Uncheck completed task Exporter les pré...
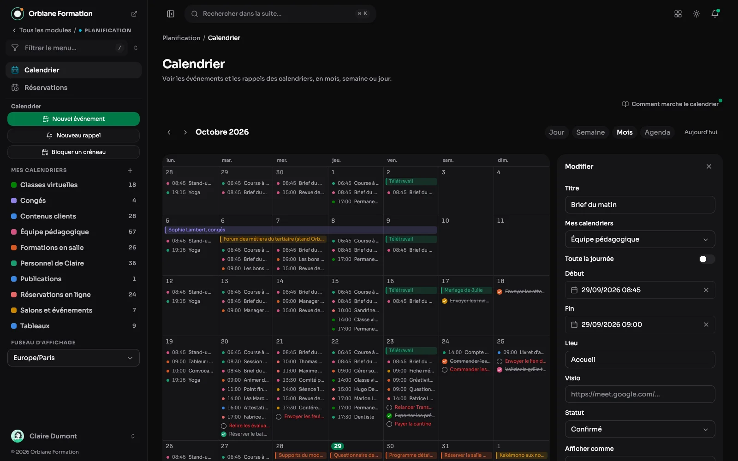The width and height of the screenshot is (738, 461). pyautogui.click(x=389, y=416)
